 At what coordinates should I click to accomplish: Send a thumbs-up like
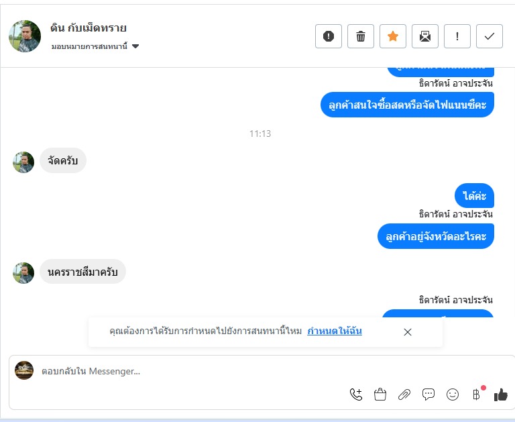[x=500, y=394]
